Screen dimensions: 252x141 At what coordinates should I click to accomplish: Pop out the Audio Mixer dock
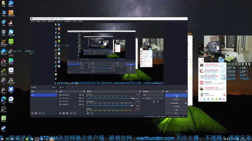(140, 91)
